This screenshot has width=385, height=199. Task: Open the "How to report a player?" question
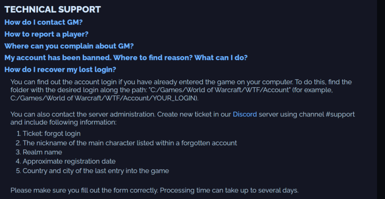pos(46,34)
